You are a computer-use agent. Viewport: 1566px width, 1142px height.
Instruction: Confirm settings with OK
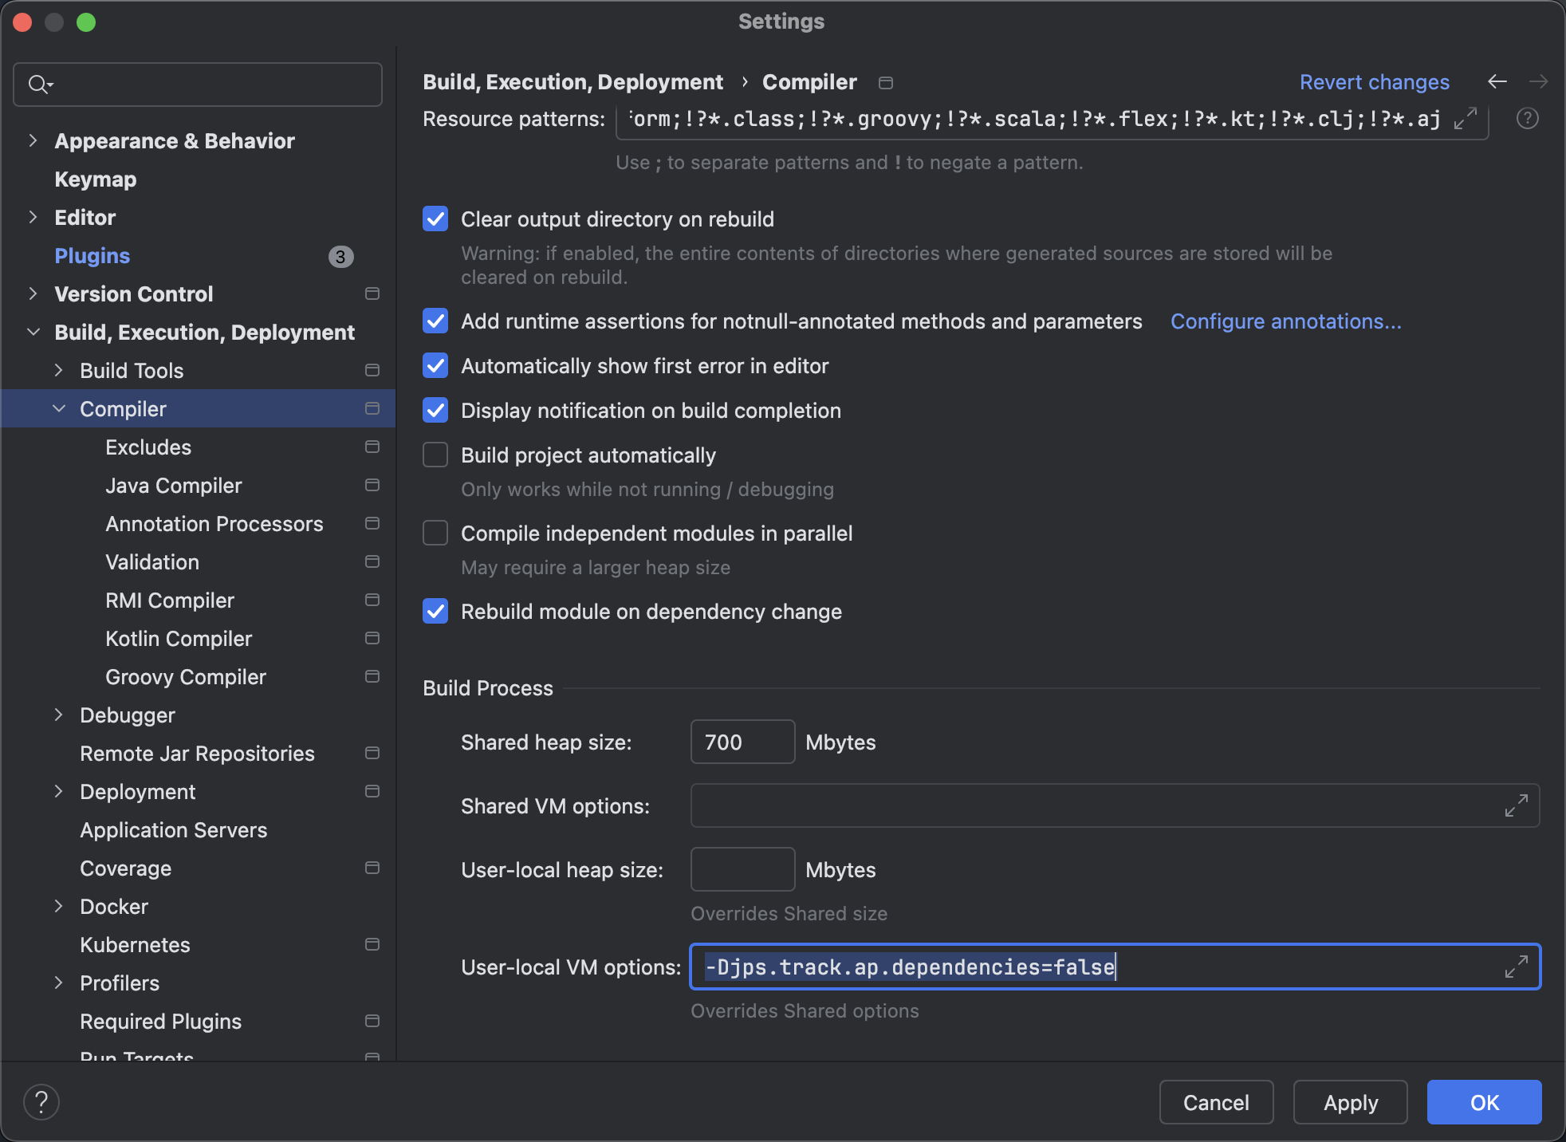(1485, 1102)
